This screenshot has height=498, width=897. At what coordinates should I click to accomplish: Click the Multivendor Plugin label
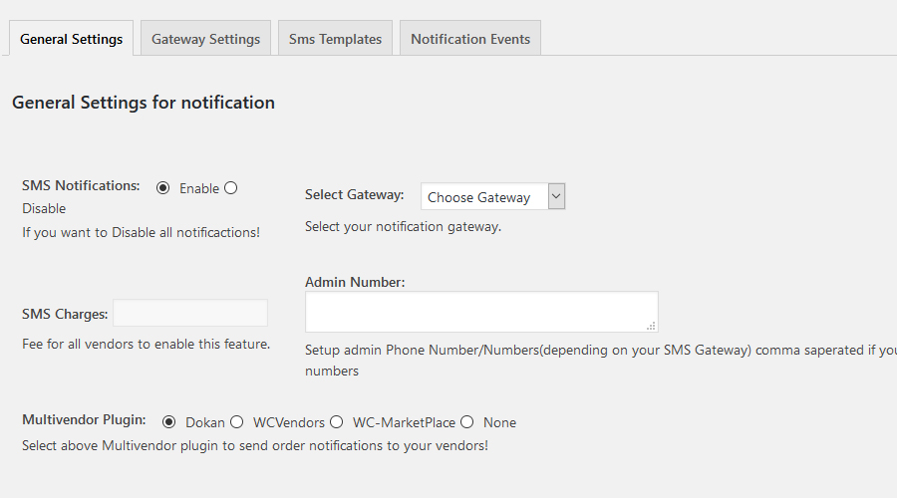click(x=84, y=419)
